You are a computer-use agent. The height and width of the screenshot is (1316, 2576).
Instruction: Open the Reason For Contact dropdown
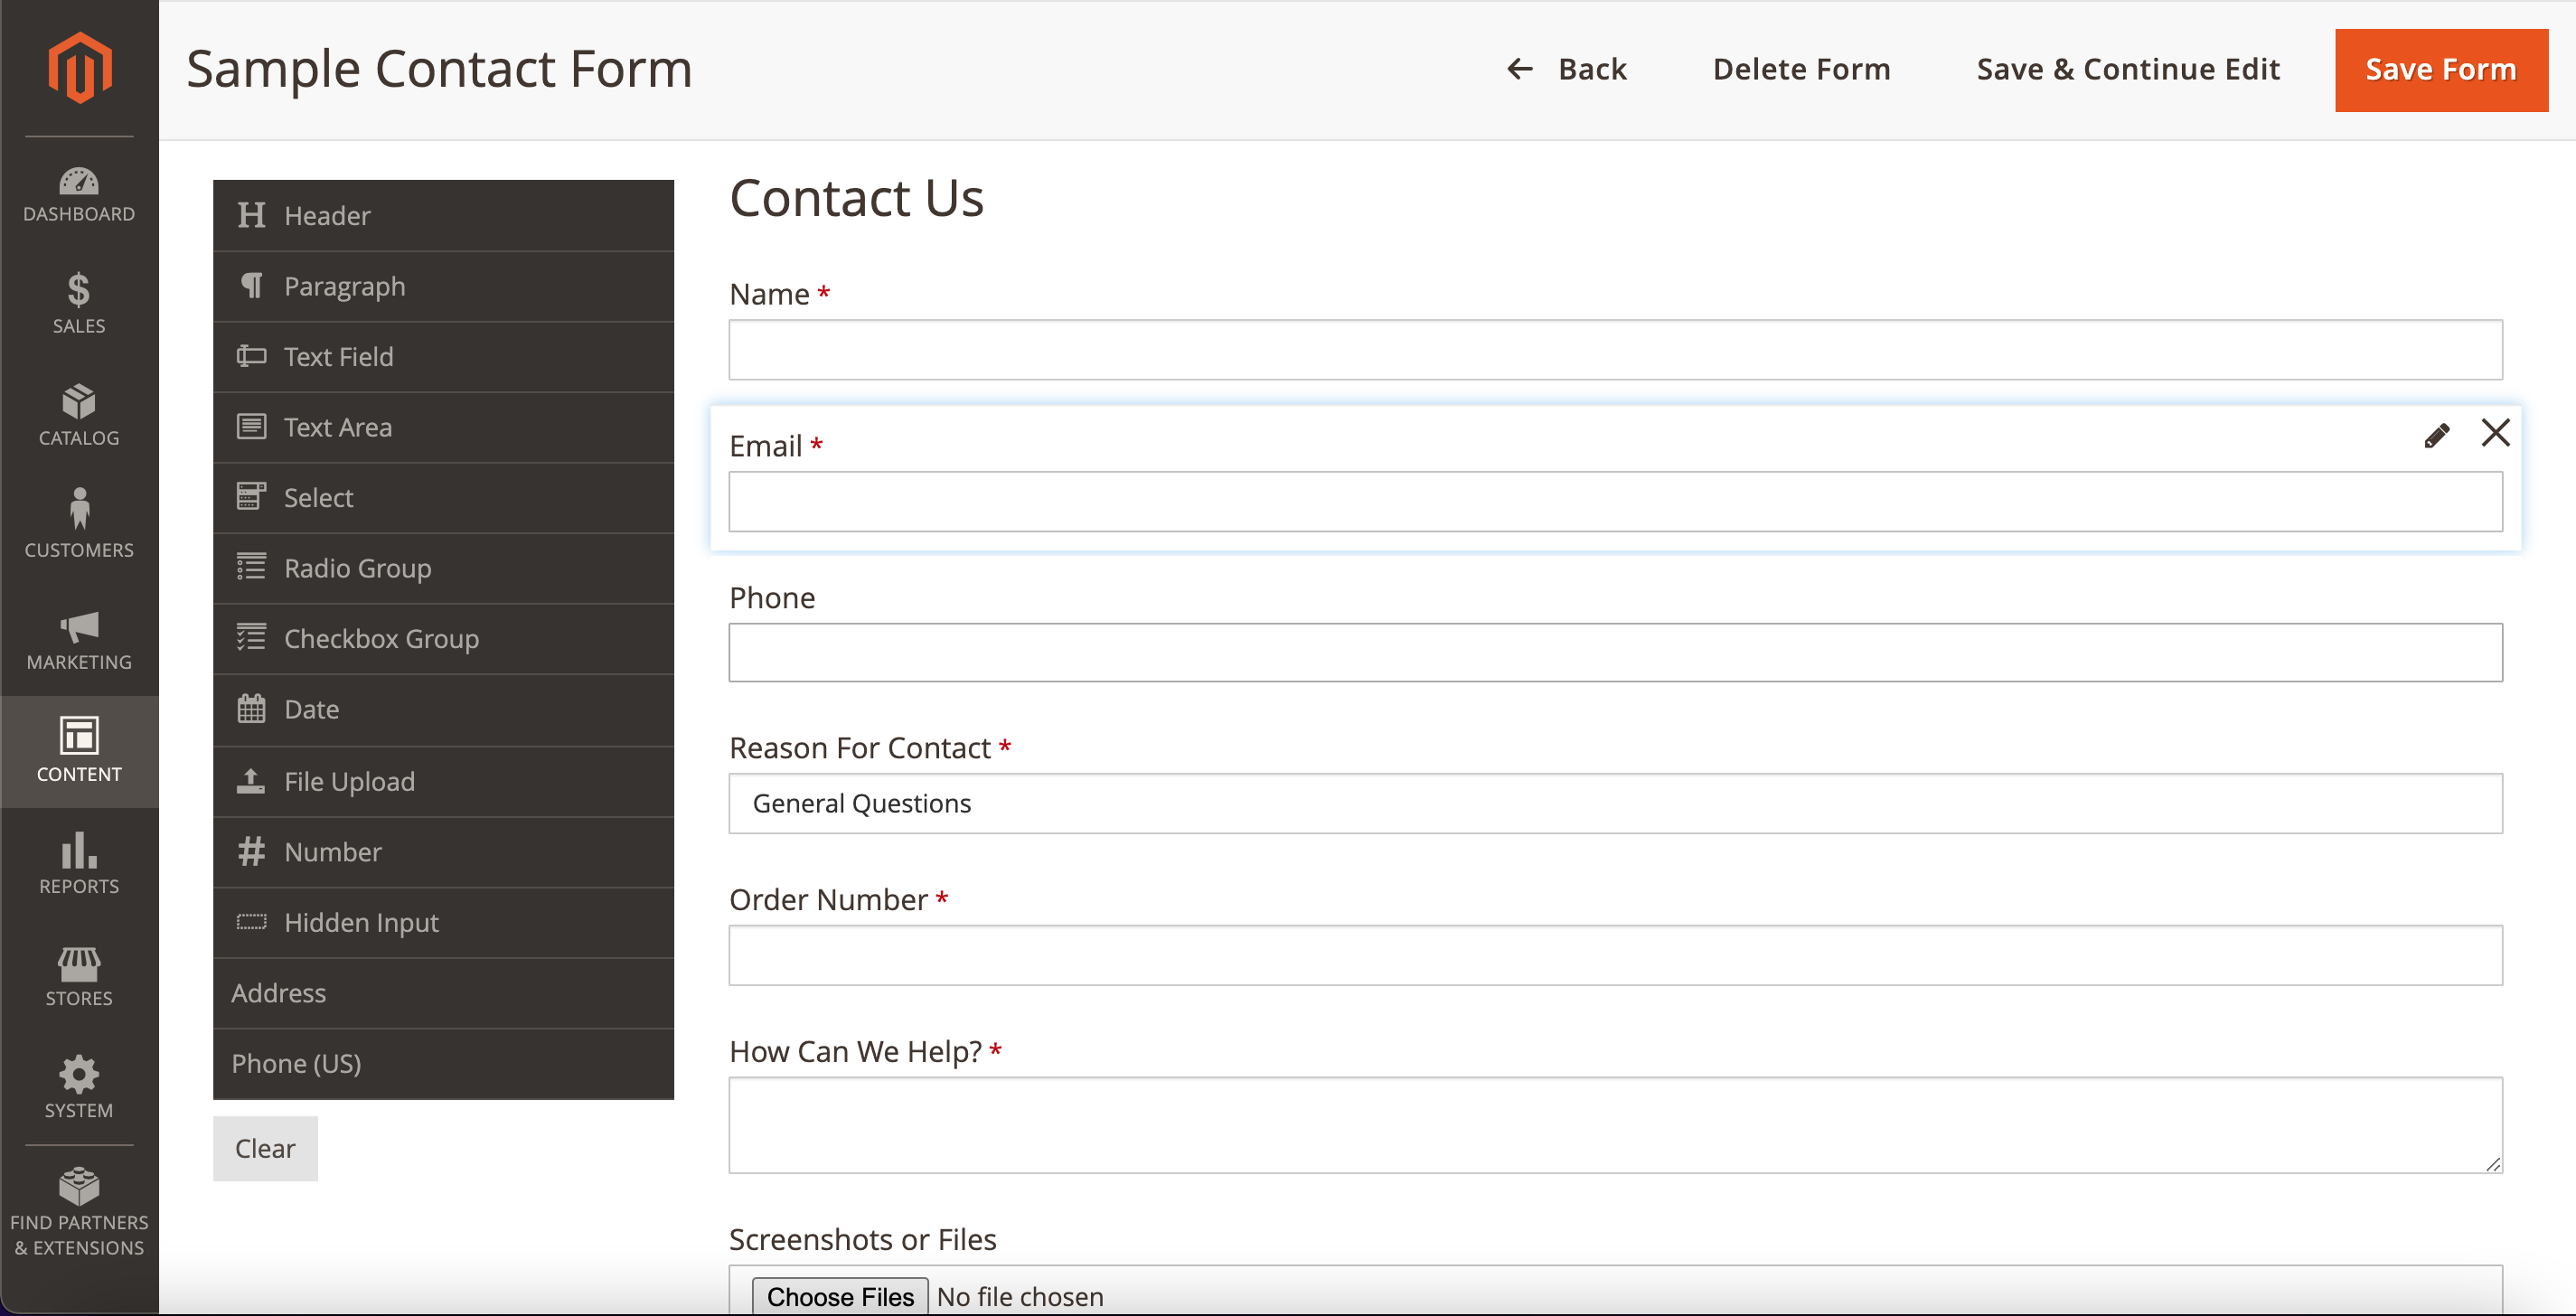click(1615, 803)
